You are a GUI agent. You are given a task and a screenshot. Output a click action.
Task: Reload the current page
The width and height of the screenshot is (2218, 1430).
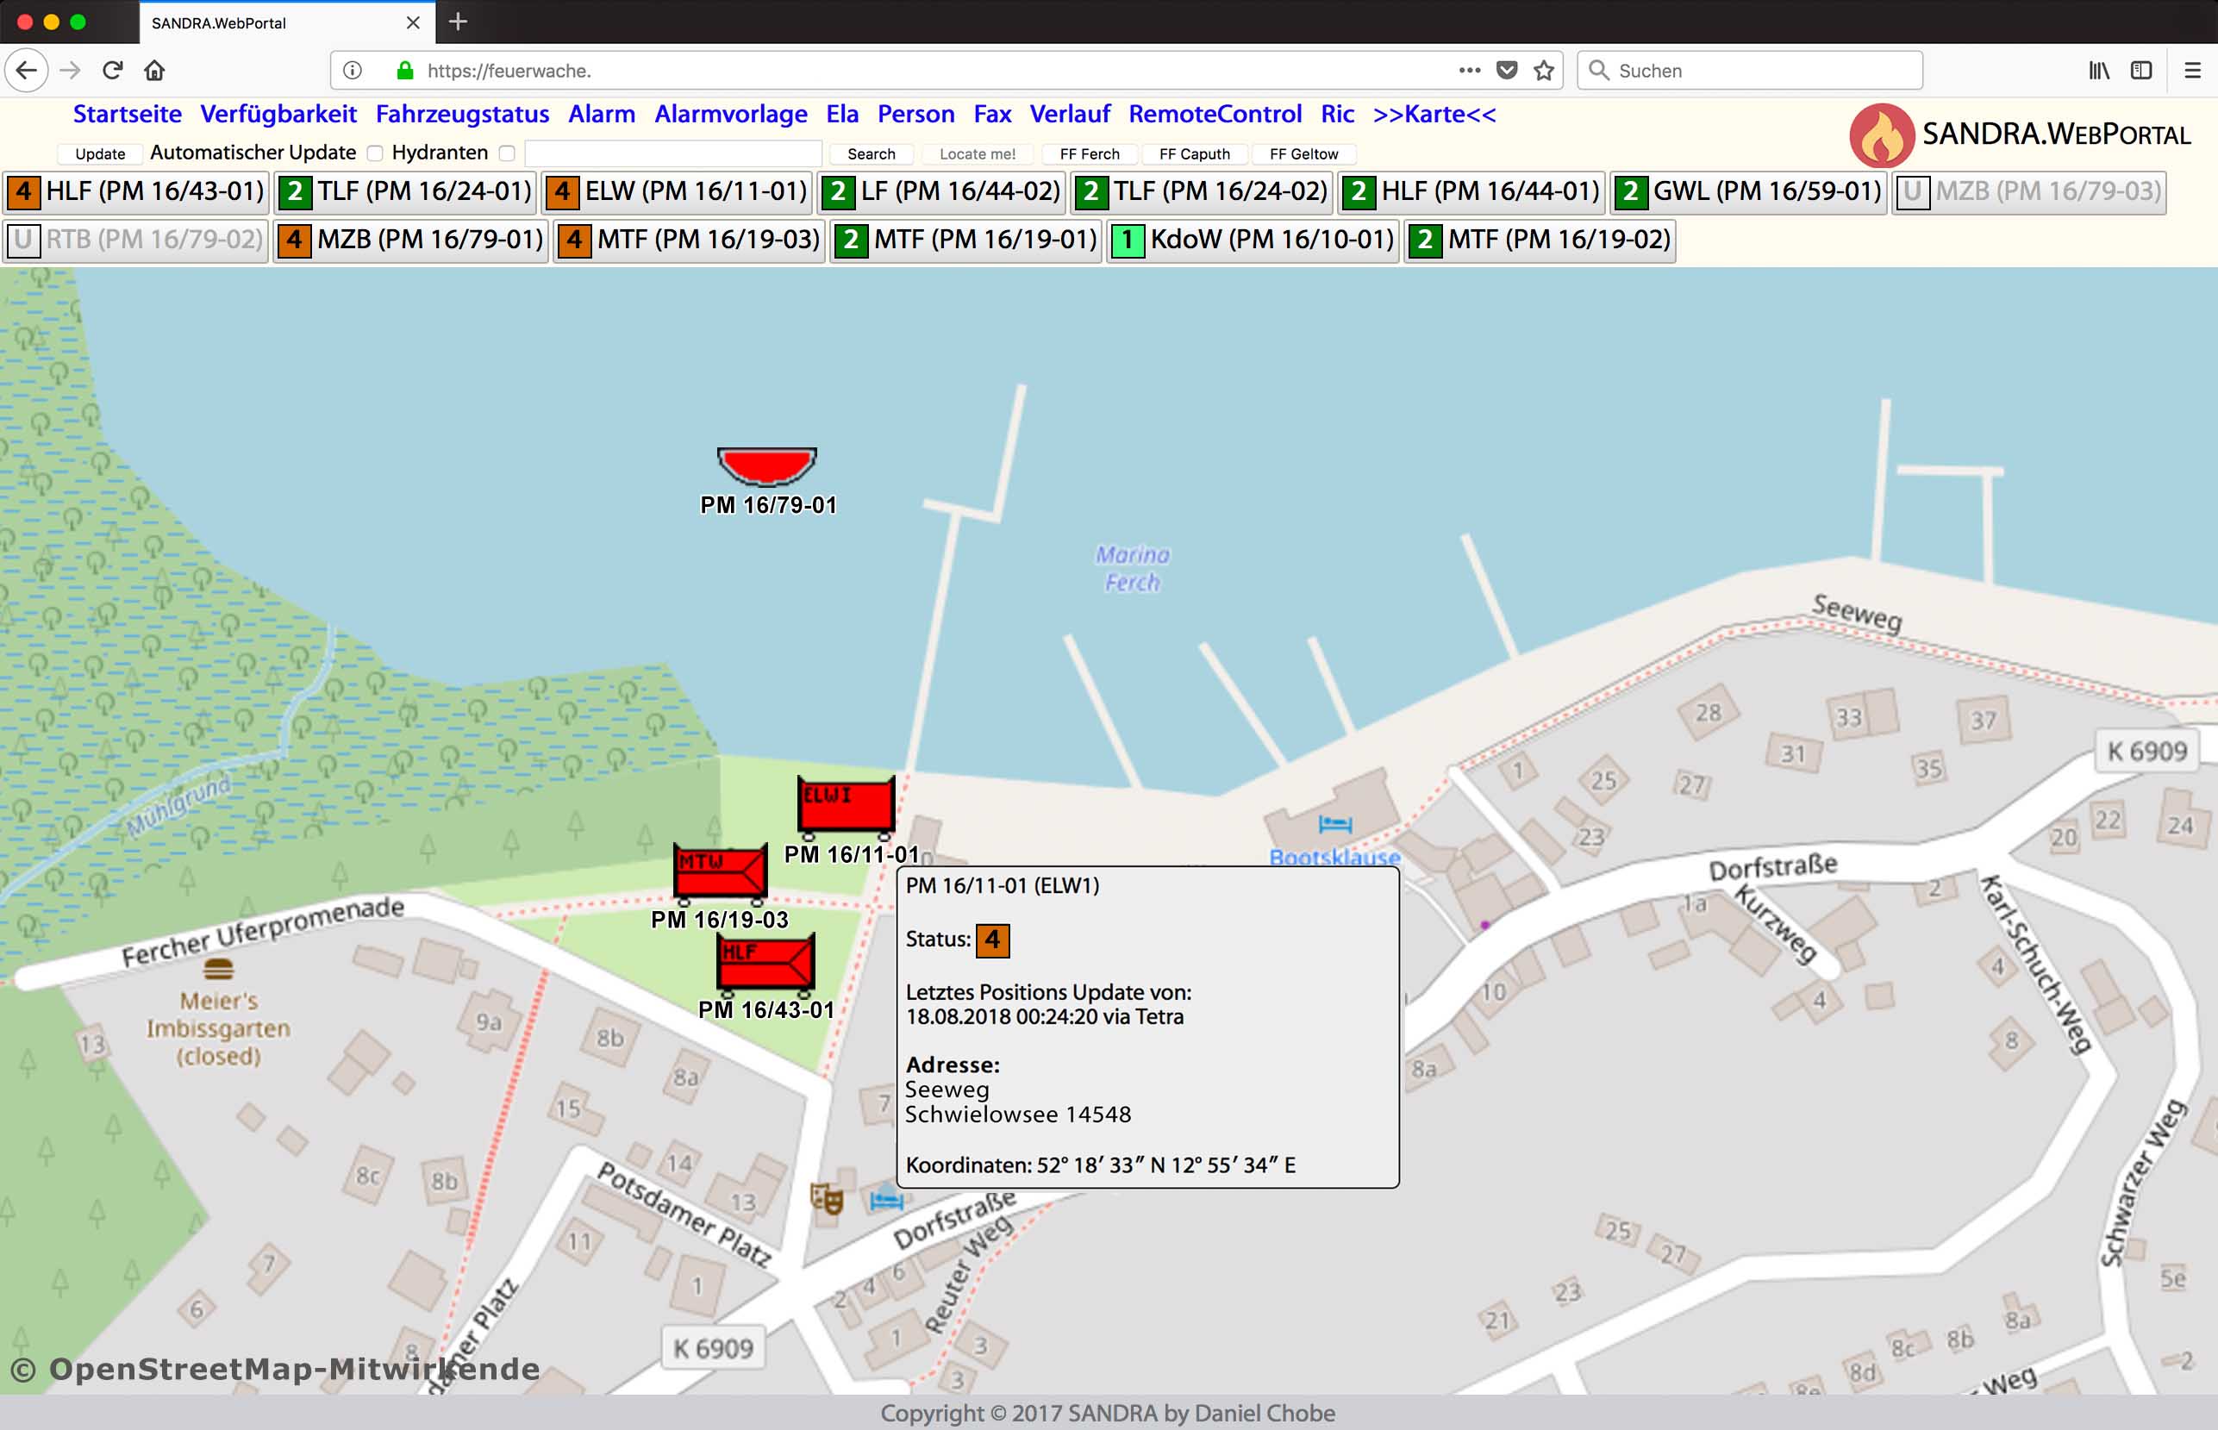(112, 71)
